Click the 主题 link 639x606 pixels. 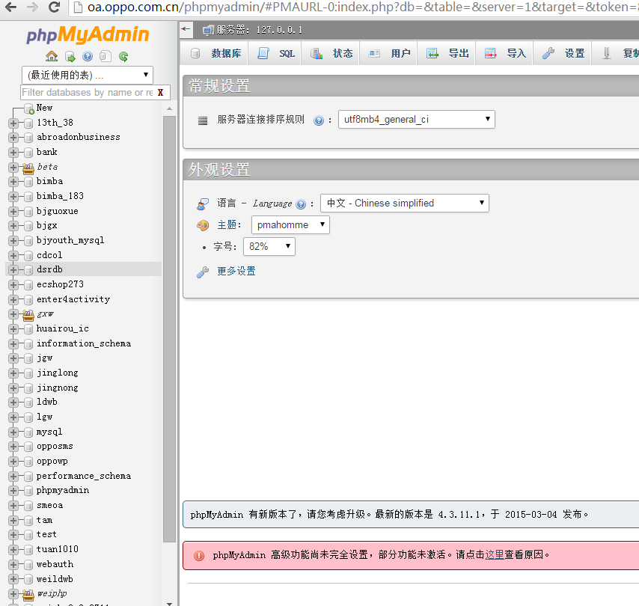[x=227, y=225]
